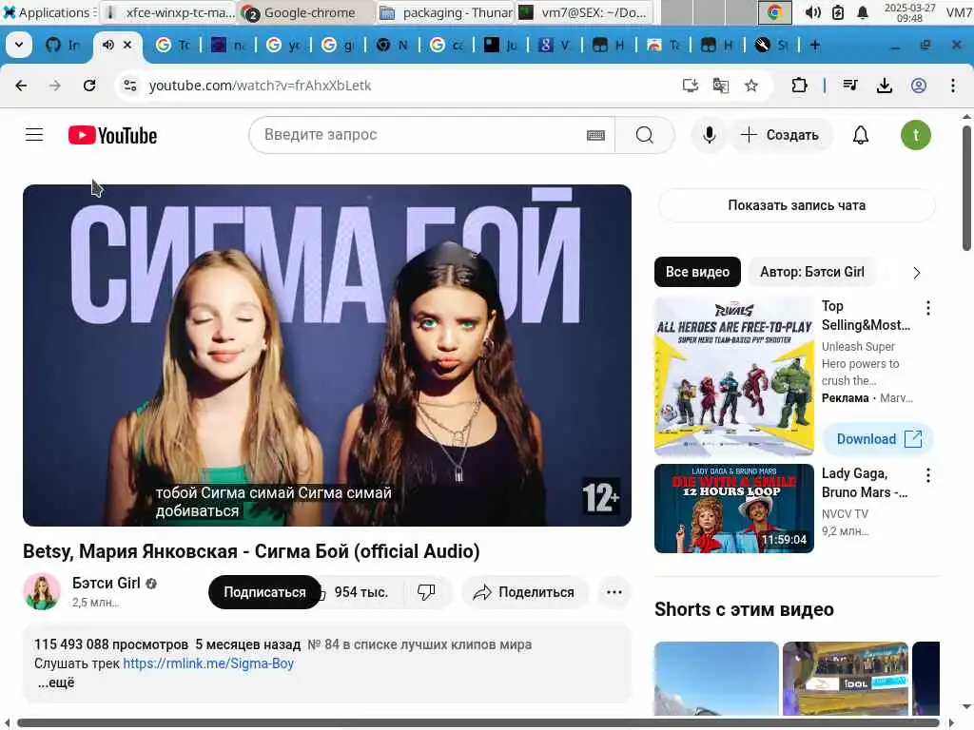Start voice search with microphone
The height and width of the screenshot is (730, 974).
point(709,135)
